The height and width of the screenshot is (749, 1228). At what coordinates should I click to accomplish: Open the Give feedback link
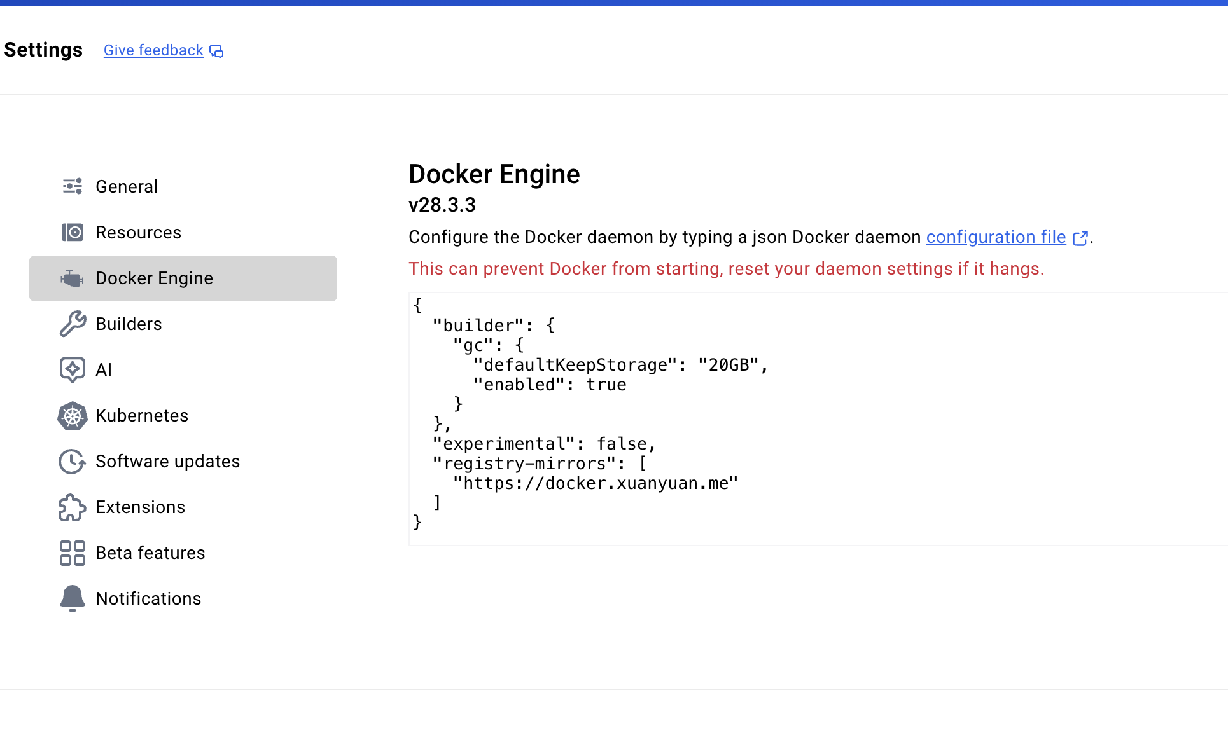point(153,50)
